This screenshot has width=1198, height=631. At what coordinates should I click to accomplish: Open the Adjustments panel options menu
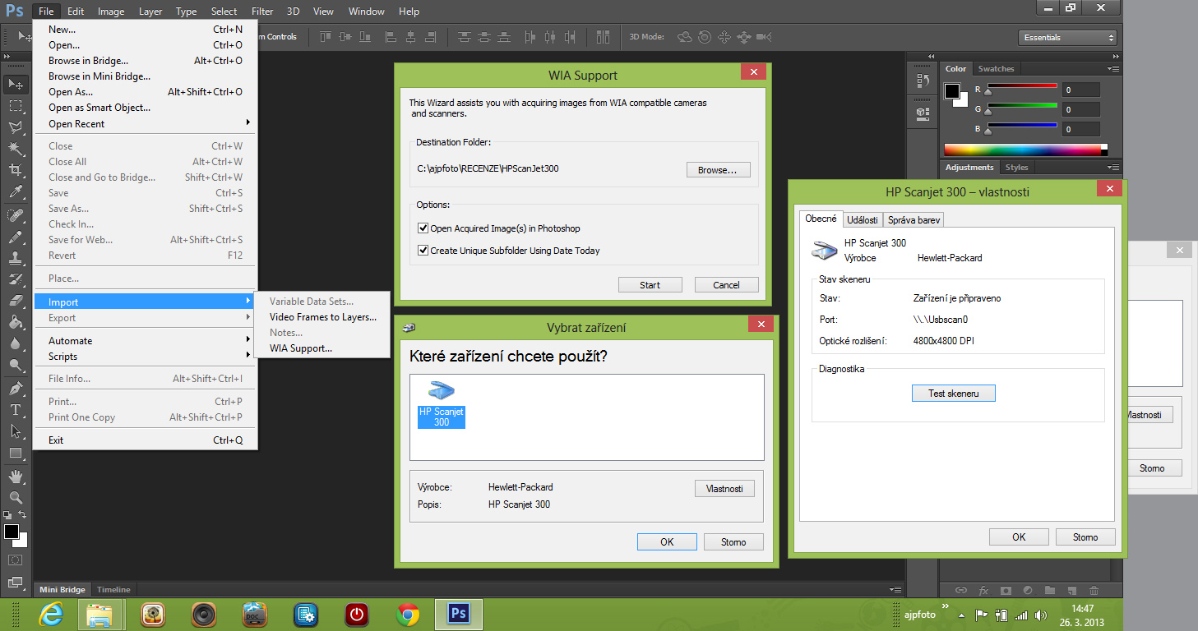(x=1113, y=168)
